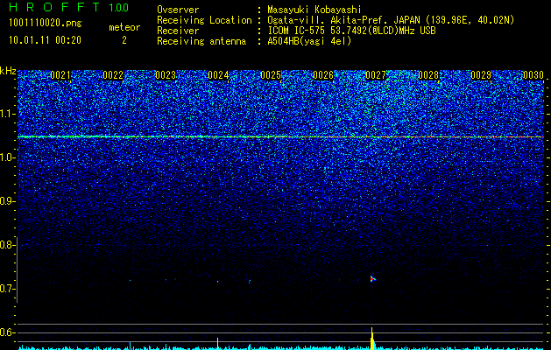
Task: Click the 0.9 kHz axis label
Action: tap(7, 201)
